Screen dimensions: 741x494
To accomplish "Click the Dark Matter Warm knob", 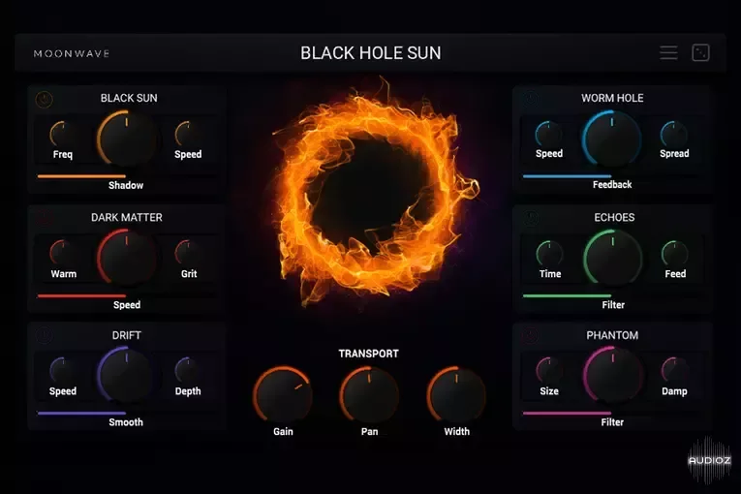I will tap(63, 254).
